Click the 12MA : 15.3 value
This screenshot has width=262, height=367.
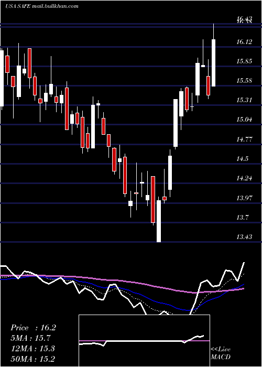pyautogui.click(x=32, y=348)
